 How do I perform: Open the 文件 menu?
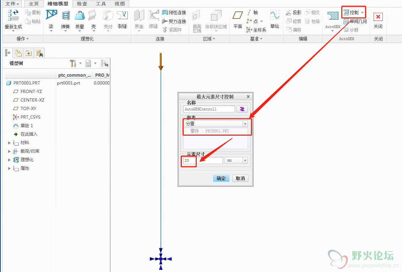(x=12, y=4)
